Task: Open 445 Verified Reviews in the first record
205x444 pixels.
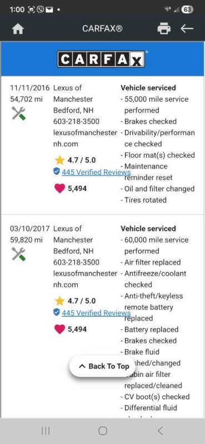Action: pos(96,172)
